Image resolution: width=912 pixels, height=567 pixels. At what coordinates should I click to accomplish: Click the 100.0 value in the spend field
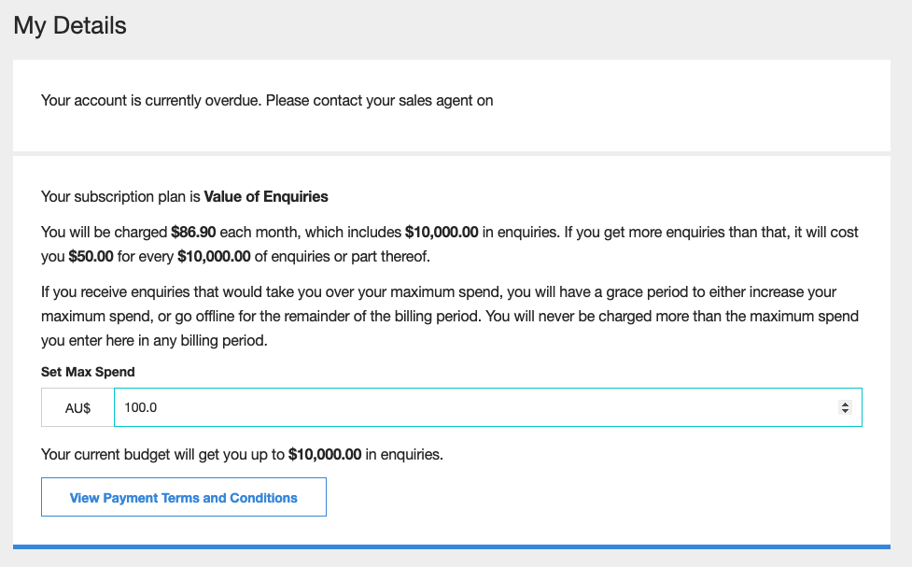point(141,407)
